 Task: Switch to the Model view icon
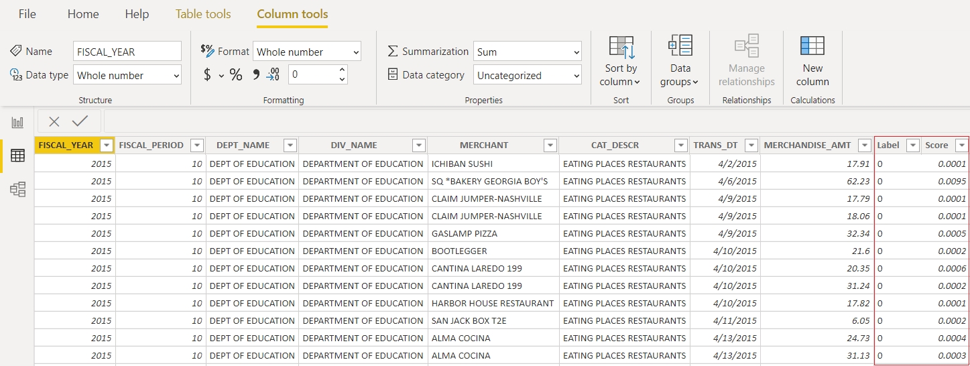click(17, 189)
